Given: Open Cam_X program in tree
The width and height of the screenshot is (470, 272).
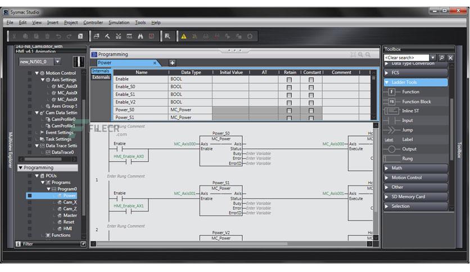Looking at the screenshot, I should click(x=70, y=202).
